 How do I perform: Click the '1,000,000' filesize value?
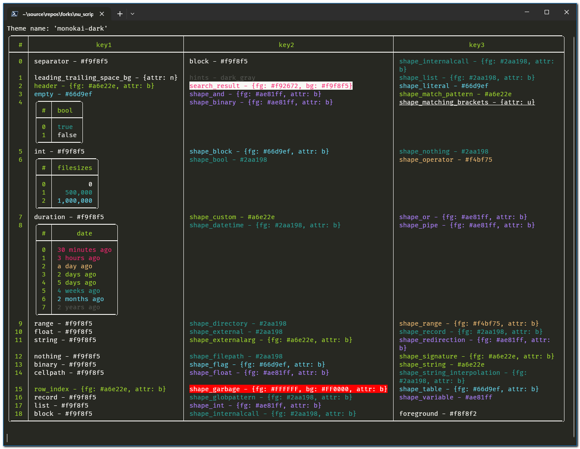pyautogui.click(x=75, y=201)
